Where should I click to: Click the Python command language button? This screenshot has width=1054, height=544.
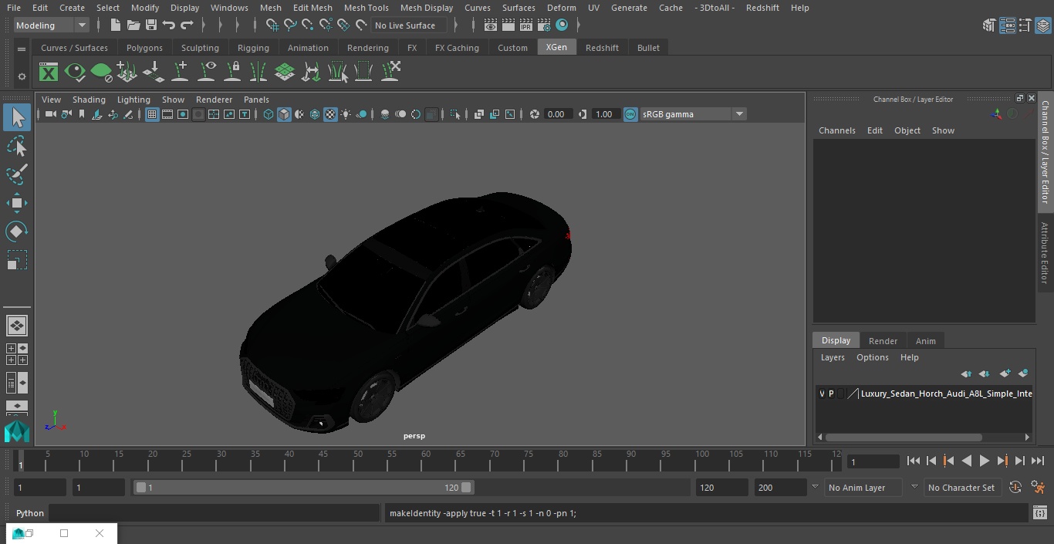pyautogui.click(x=30, y=513)
